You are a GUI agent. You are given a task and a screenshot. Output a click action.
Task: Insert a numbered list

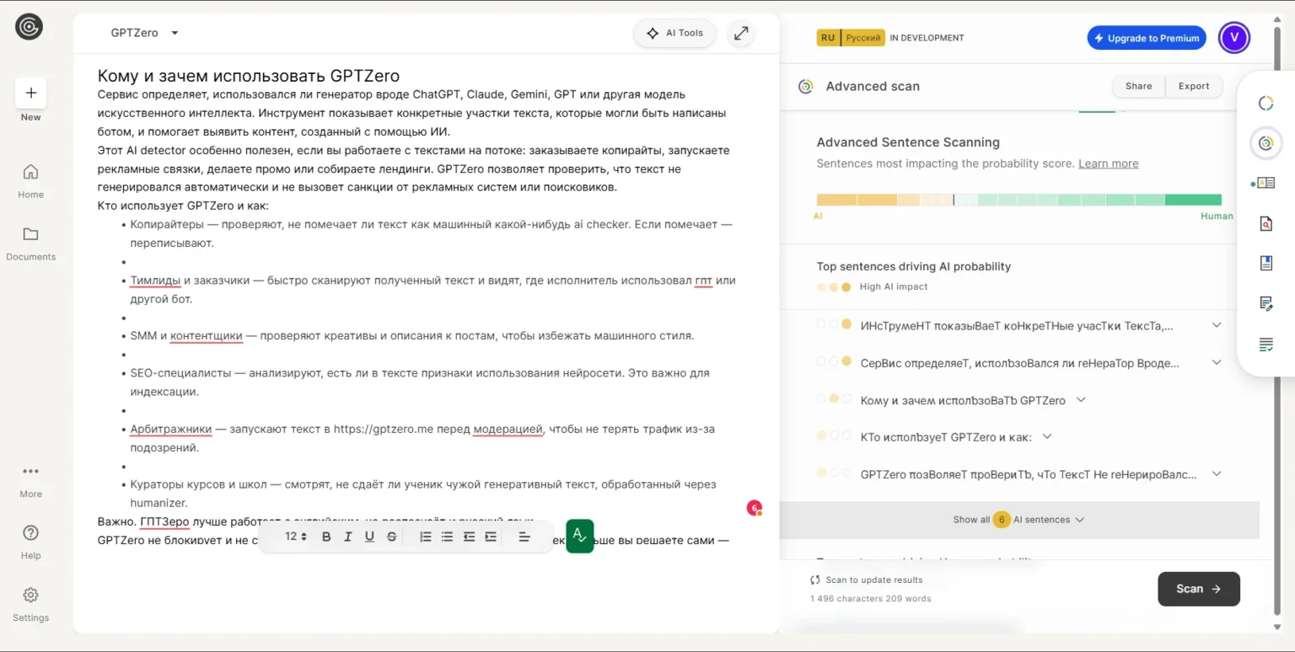pos(426,537)
